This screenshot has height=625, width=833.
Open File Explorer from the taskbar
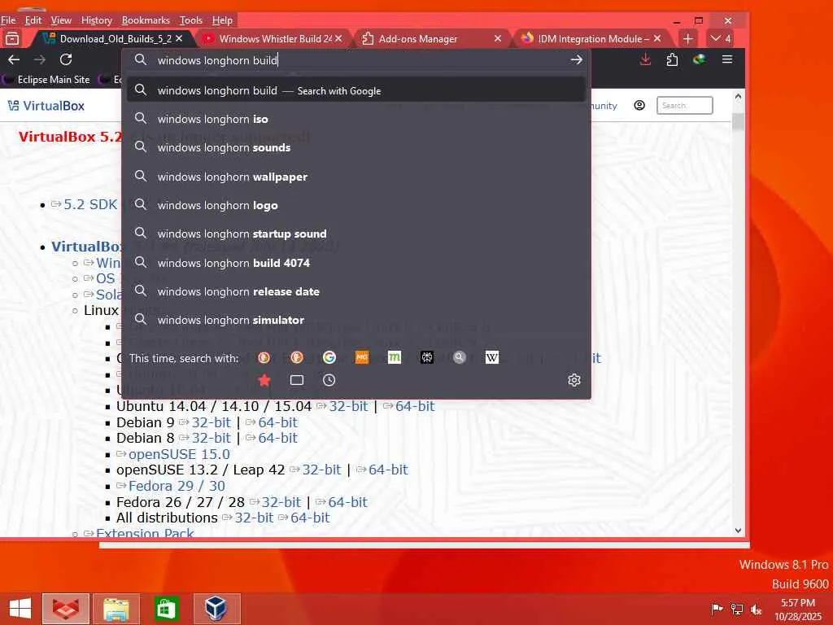116,609
